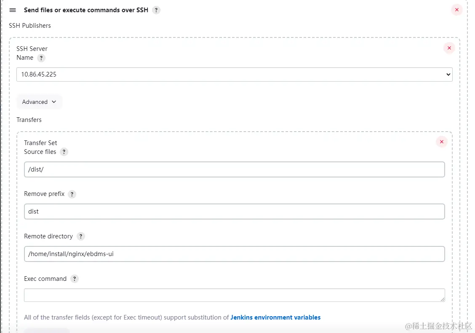This screenshot has height=333, width=475.
Task: Open the Jenkins environment variables link
Action: 275,317
